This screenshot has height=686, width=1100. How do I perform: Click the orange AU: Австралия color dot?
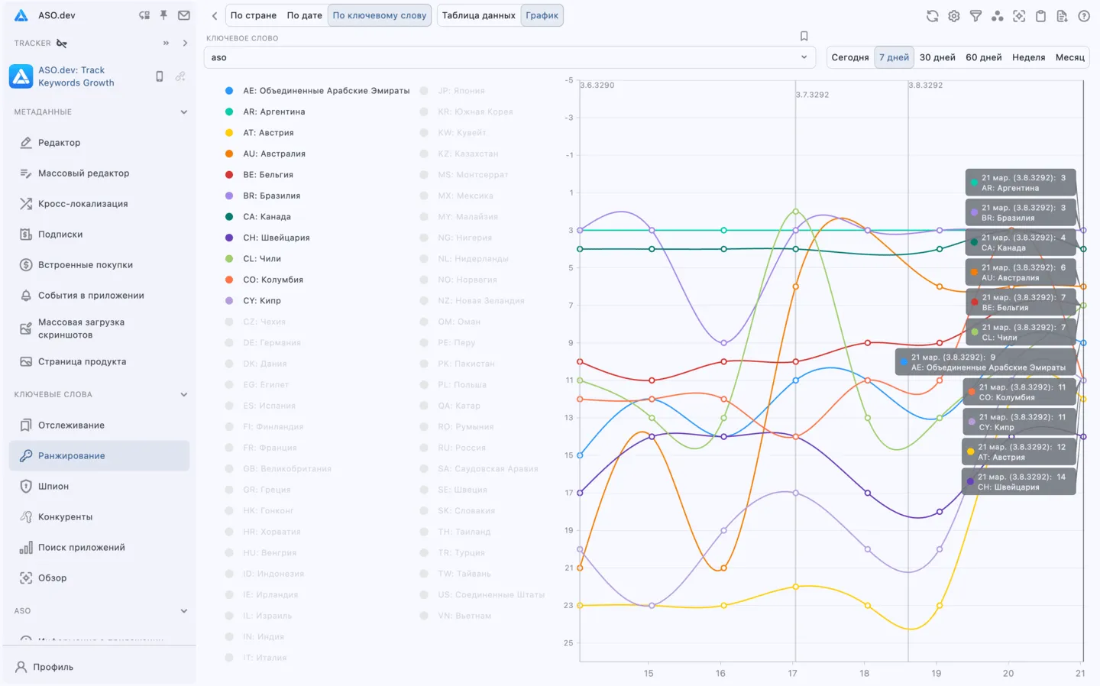(229, 154)
